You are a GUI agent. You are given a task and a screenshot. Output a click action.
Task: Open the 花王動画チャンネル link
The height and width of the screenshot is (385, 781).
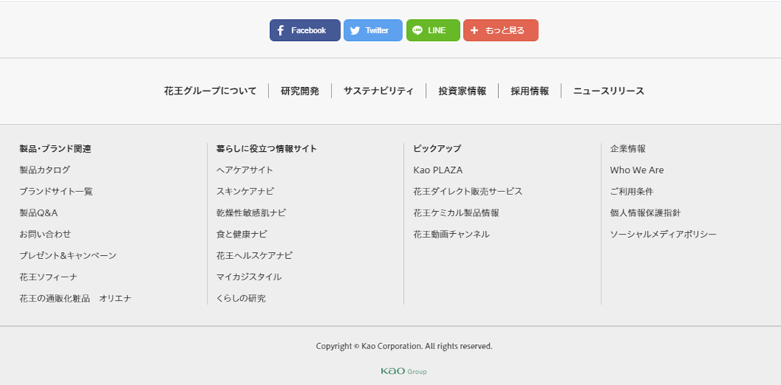pyautogui.click(x=451, y=235)
